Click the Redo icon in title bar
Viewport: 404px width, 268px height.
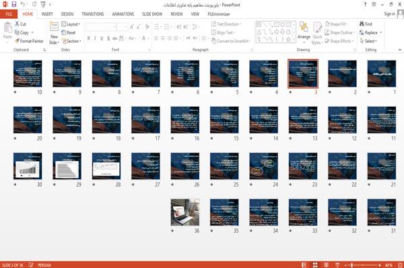click(x=34, y=4)
